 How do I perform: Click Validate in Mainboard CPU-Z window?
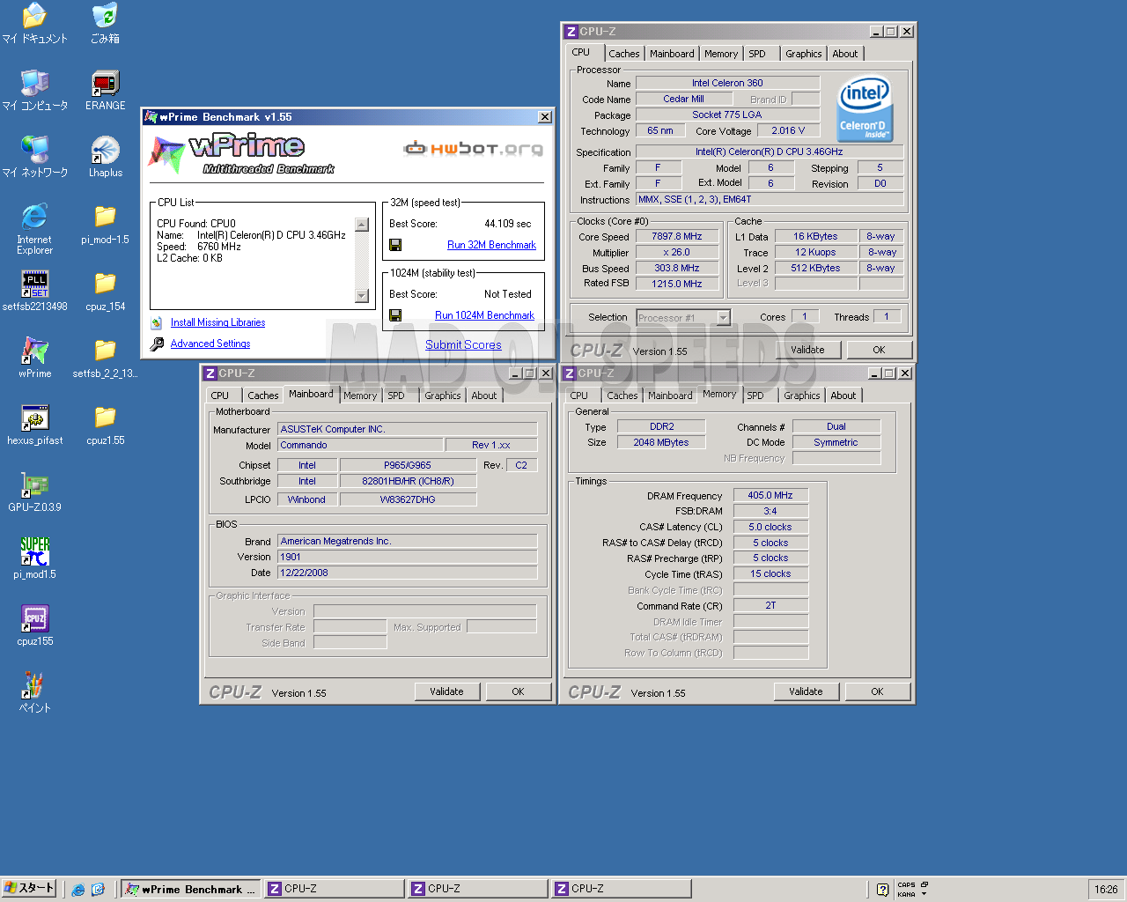tap(446, 691)
